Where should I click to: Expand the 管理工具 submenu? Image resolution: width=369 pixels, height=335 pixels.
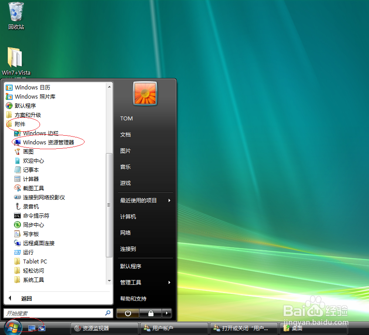pyautogui.click(x=145, y=283)
